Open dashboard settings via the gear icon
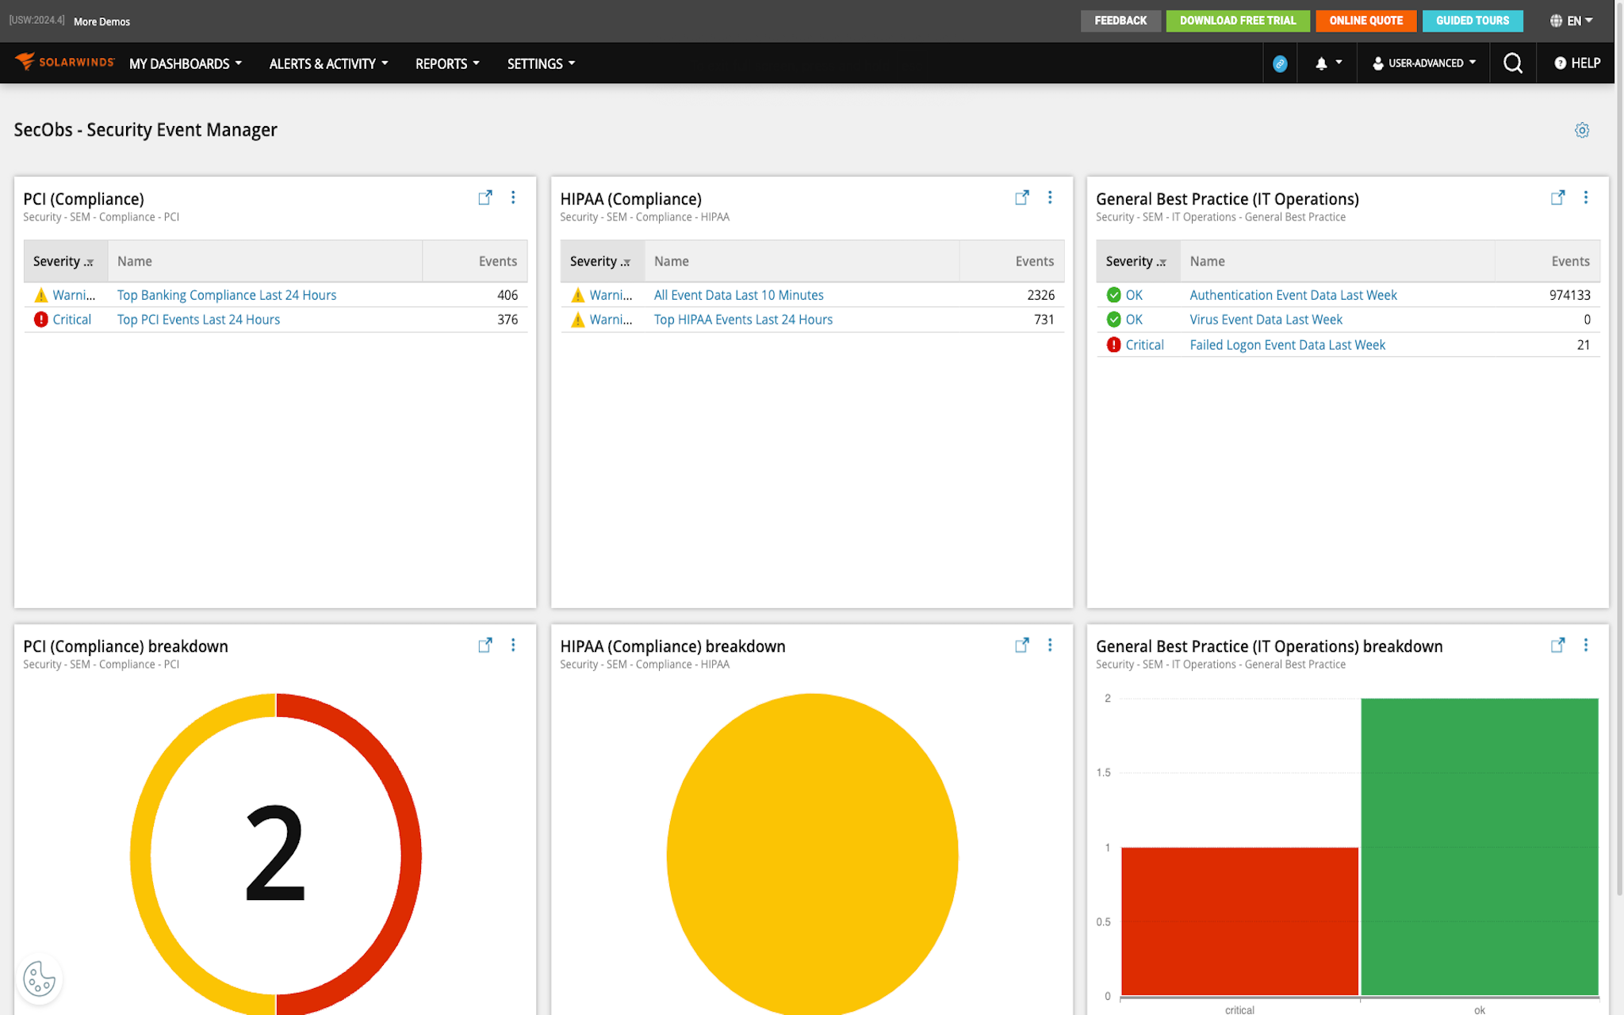Viewport: 1624px width, 1015px height. (1582, 129)
